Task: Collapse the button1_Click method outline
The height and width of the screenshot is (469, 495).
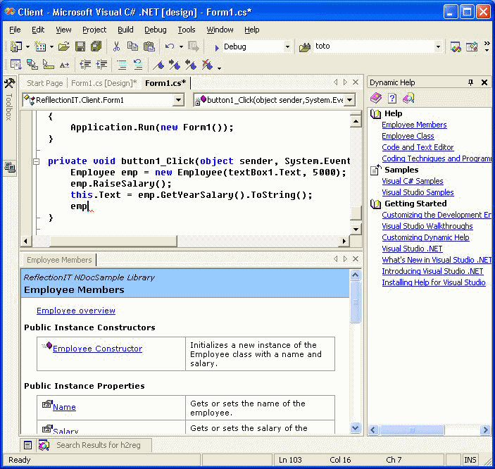Action: [37, 161]
